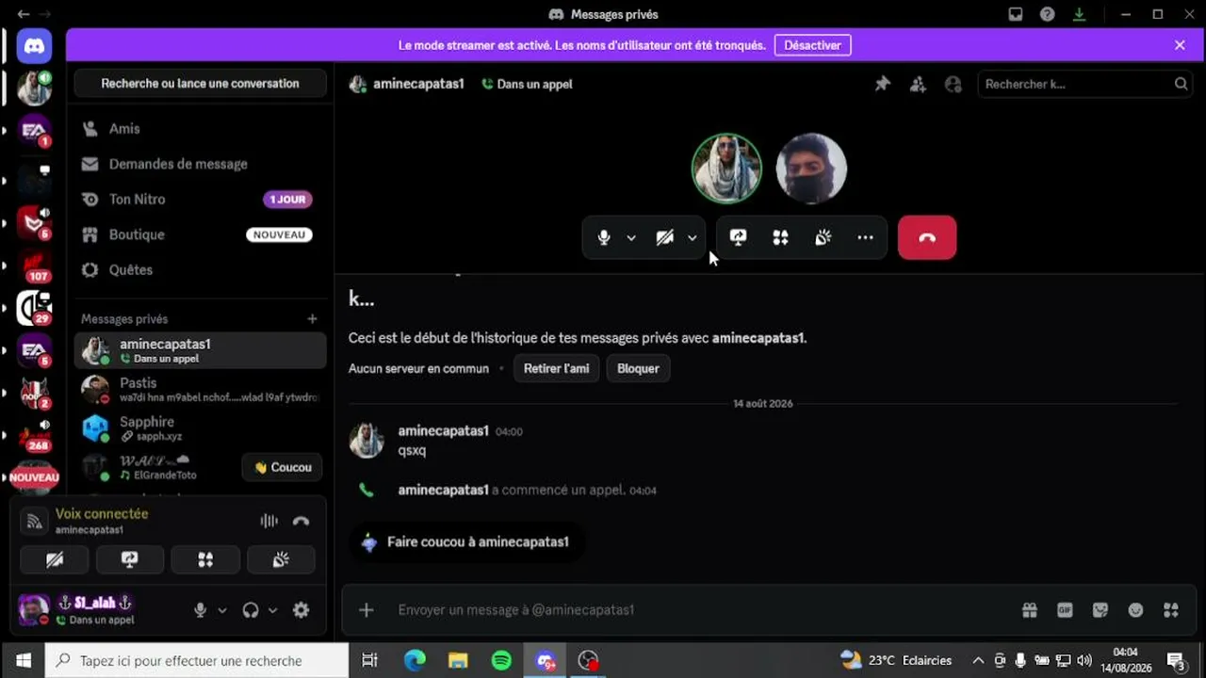The image size is (1206, 678).
Task: Deafen audio with the headphones icon
Action: point(250,610)
